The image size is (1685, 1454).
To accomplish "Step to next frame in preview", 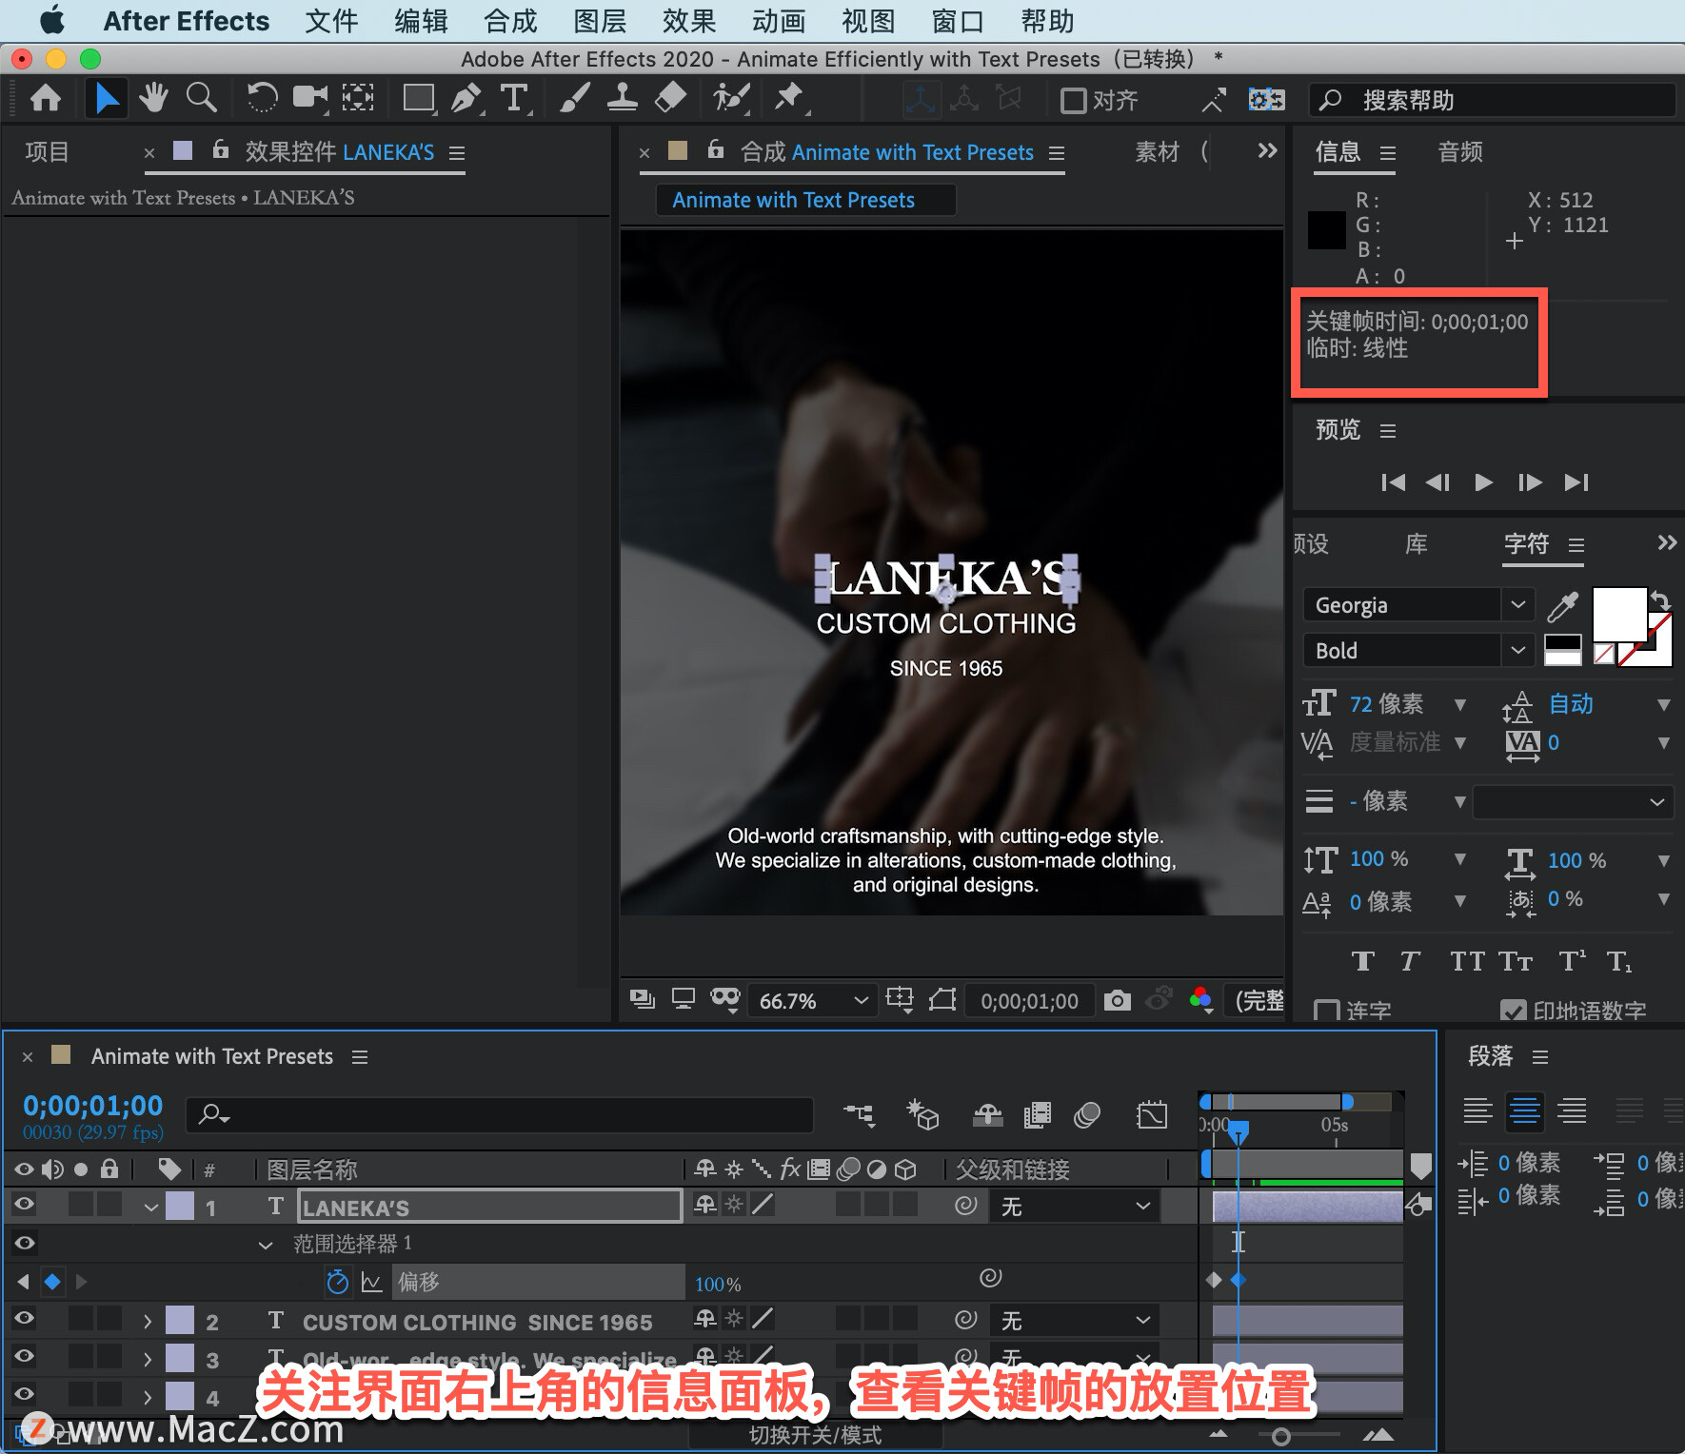I will [x=1530, y=482].
